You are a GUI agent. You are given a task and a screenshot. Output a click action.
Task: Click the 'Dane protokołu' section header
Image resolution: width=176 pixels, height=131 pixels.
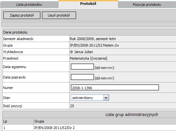pos(15,32)
